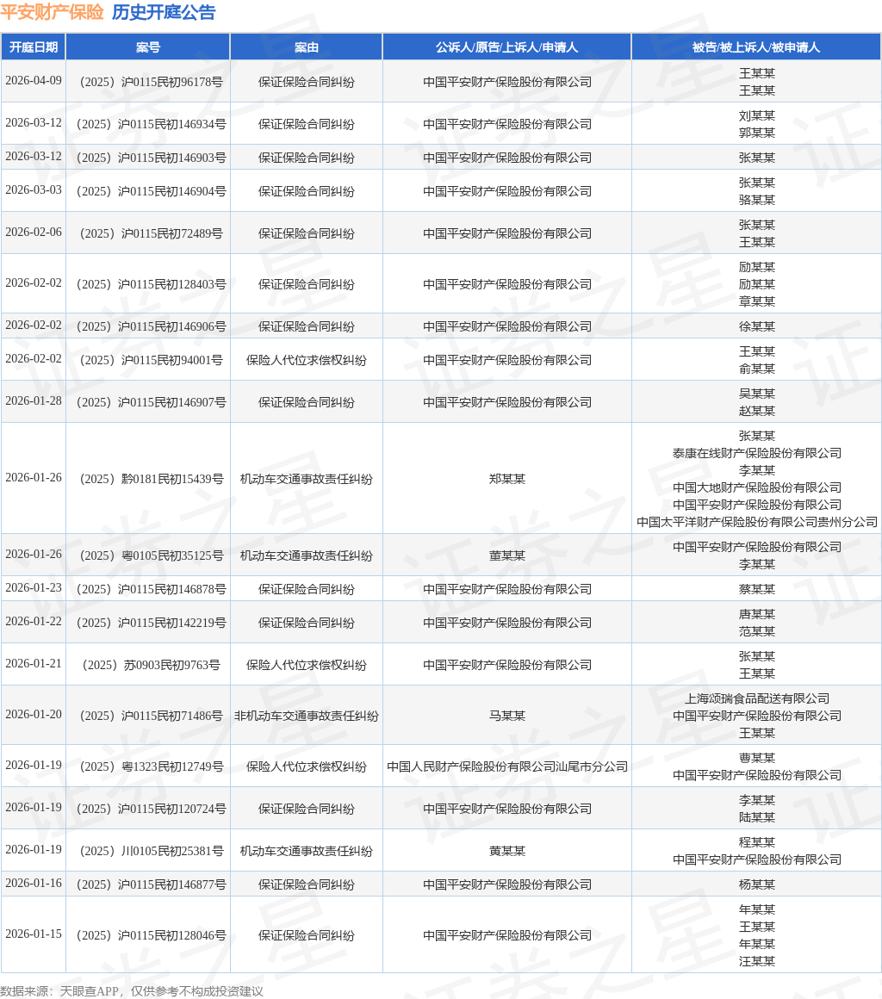Click defendant 泰康在线财产保险股份有限公司
The width and height of the screenshot is (882, 999).
(756, 453)
